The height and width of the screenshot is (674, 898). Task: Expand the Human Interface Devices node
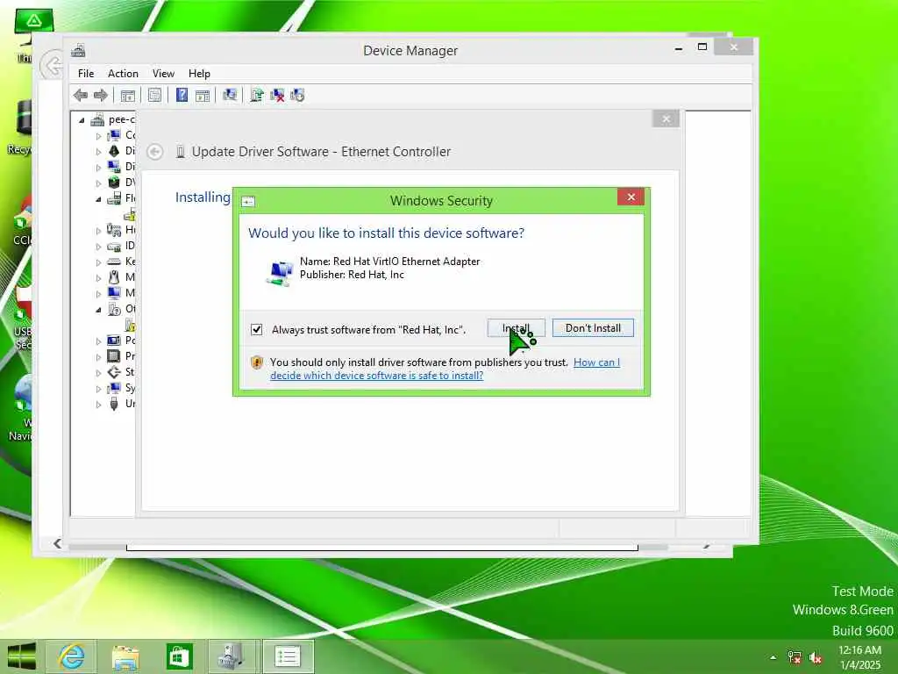[x=98, y=231]
